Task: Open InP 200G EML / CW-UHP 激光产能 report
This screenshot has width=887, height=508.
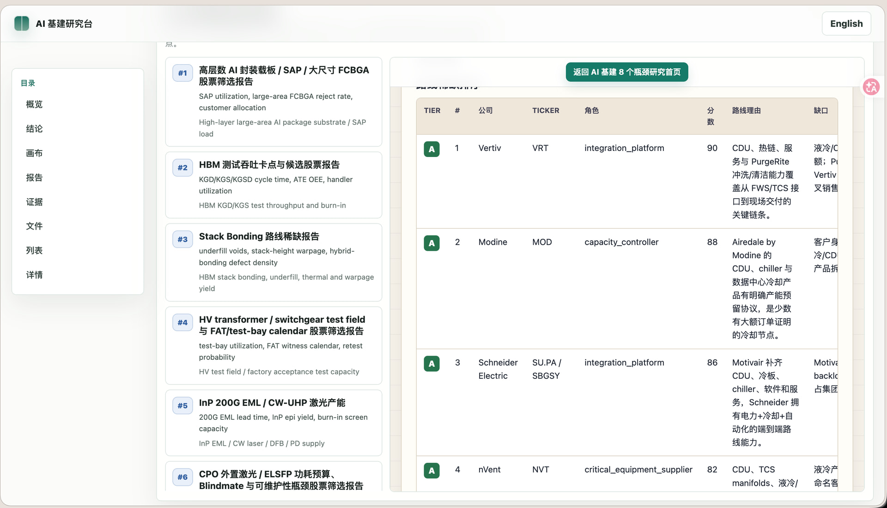Action: [272, 403]
